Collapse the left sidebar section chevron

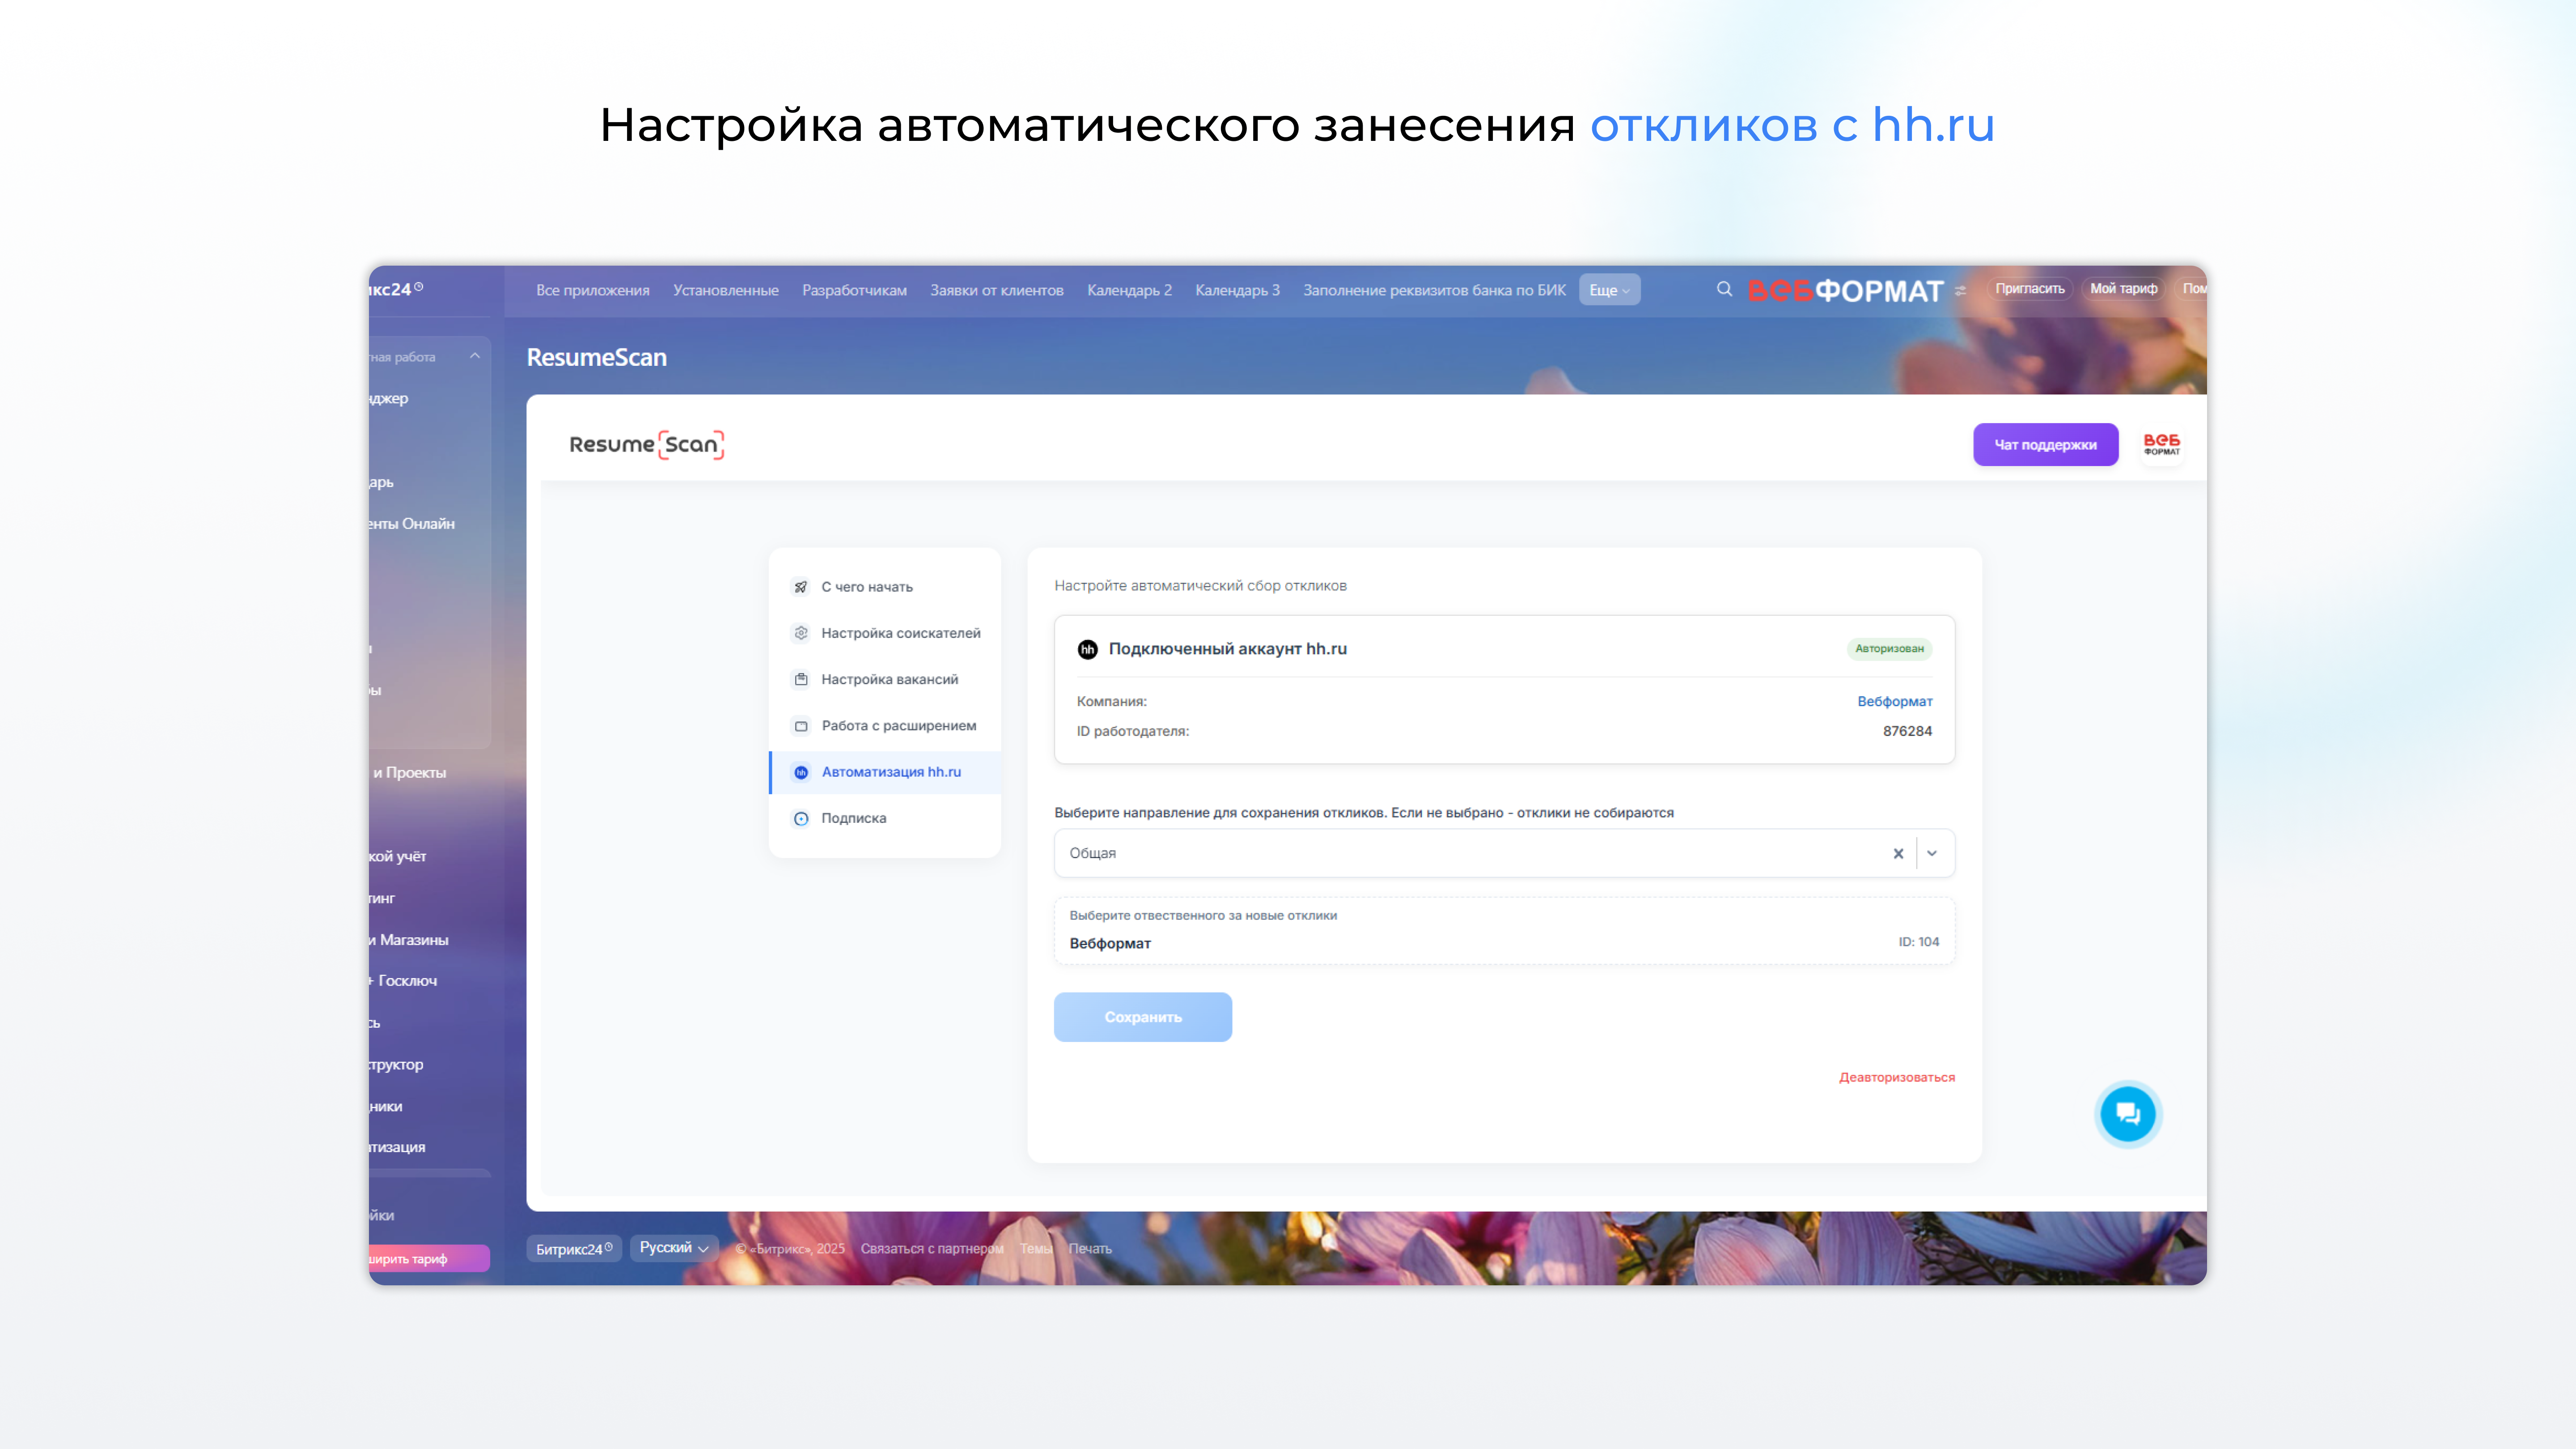coord(475,356)
